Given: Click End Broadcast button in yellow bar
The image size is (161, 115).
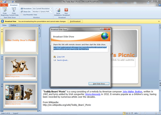Looking at the screenshot, I should [75, 21].
